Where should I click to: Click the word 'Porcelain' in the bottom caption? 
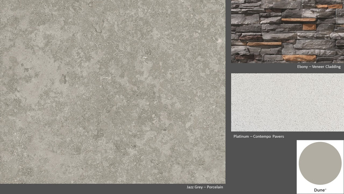point(214,187)
